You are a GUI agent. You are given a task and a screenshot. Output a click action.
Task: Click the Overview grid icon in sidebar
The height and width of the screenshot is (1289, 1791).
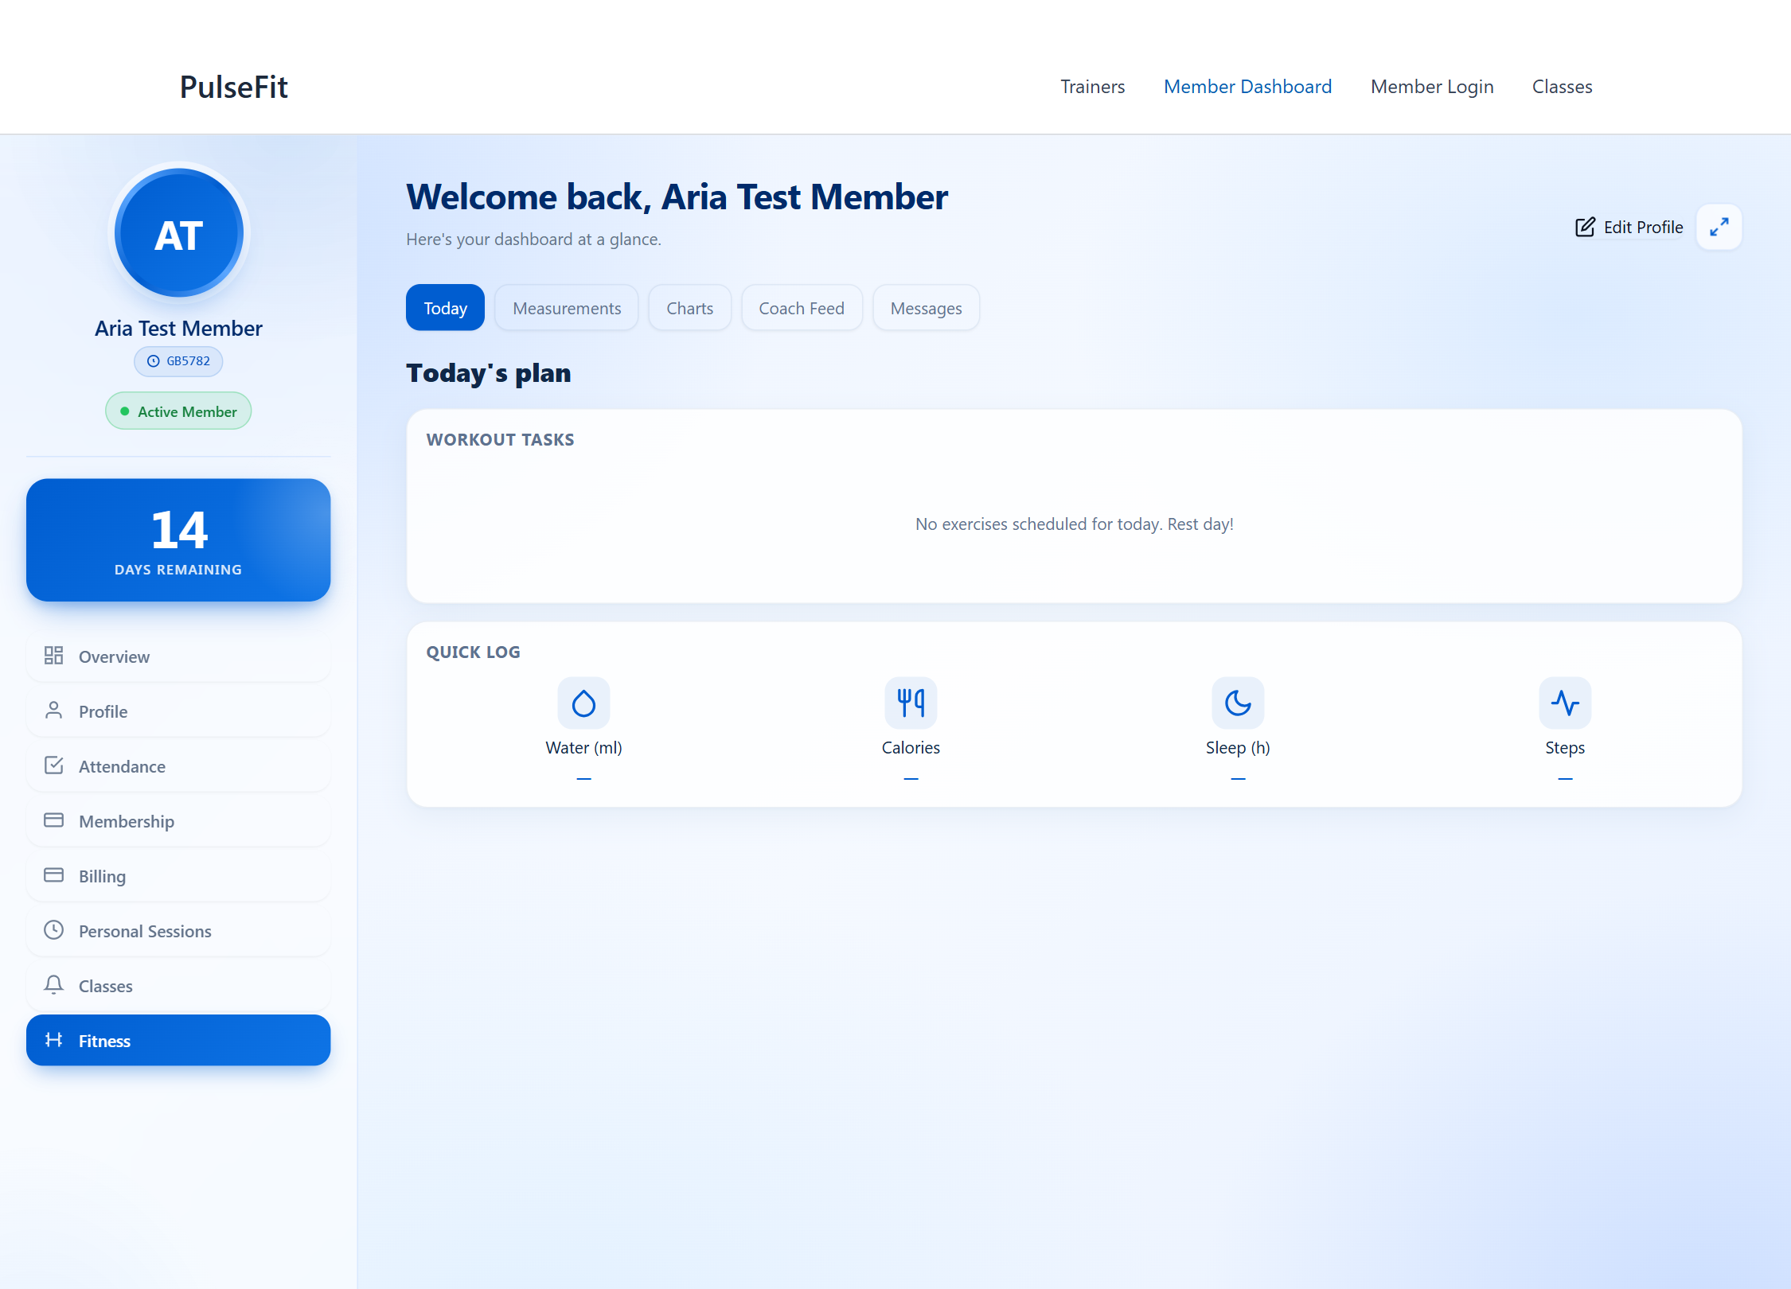(53, 656)
